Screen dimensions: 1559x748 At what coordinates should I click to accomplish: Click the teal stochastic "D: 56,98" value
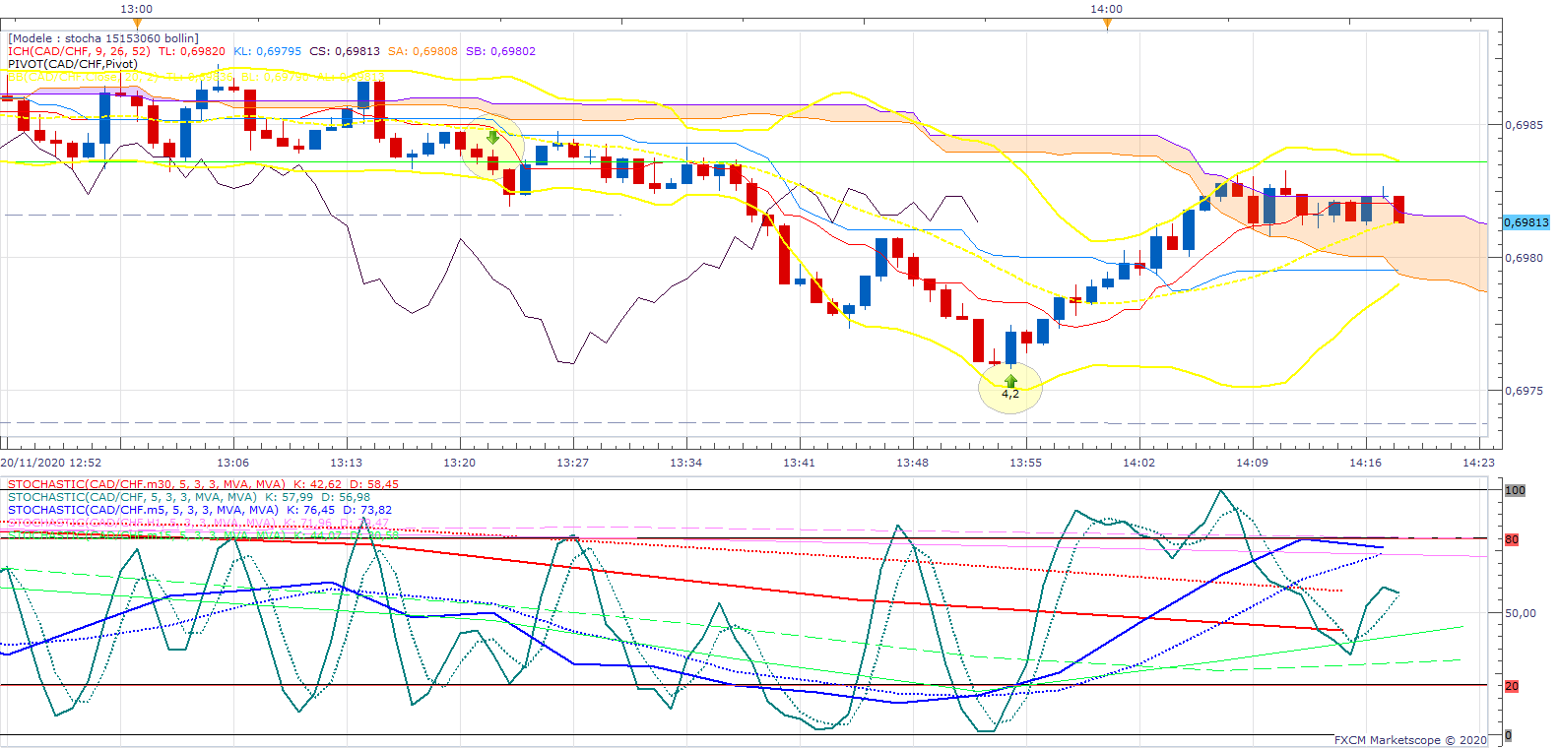point(347,497)
